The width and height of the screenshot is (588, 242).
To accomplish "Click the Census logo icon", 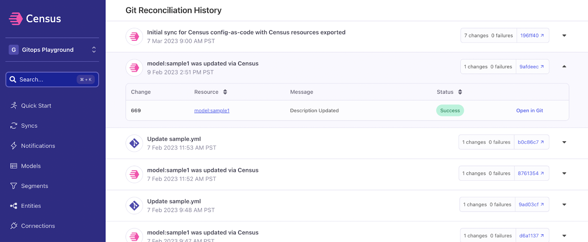I will tap(16, 19).
